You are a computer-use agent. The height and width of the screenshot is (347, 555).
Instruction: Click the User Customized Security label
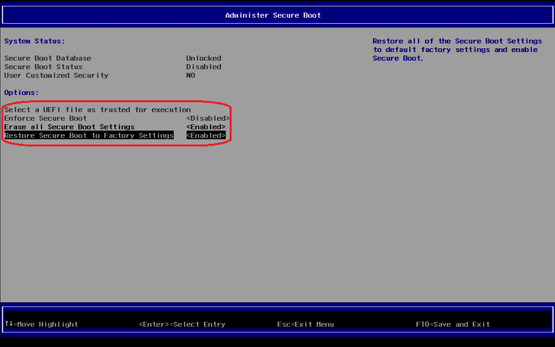point(56,75)
